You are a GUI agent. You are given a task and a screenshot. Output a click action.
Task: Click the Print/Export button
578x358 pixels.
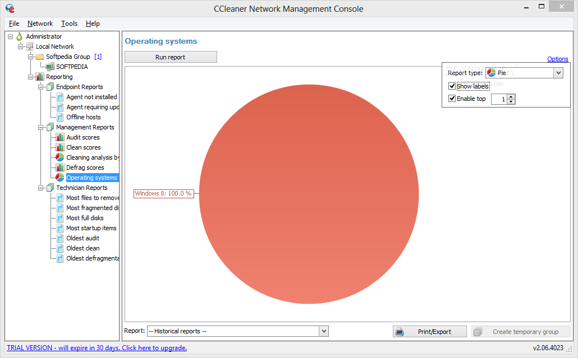click(x=430, y=332)
